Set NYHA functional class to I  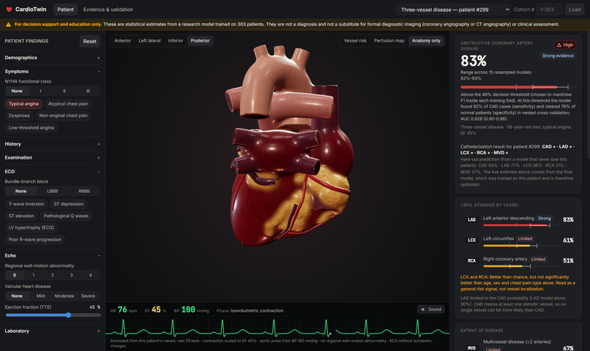point(41,91)
